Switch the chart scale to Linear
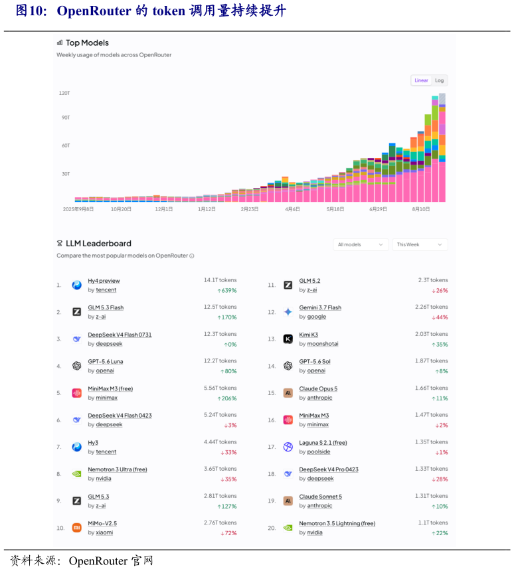Viewport: 514px width, 571px height. pos(421,80)
